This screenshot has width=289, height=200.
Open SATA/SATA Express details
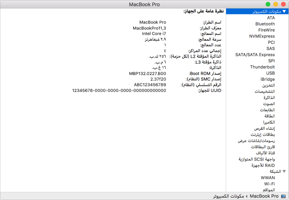point(255,55)
